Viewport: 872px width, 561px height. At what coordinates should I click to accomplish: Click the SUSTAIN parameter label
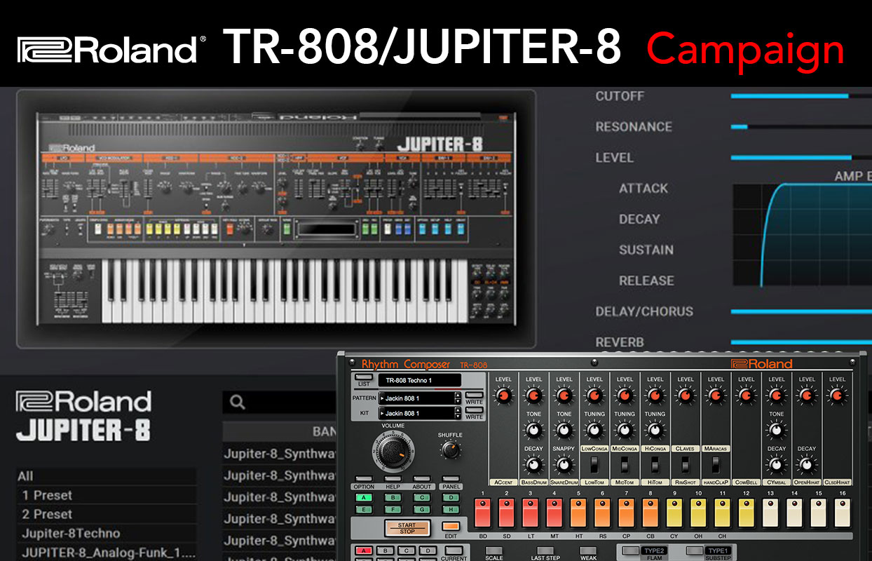(x=646, y=250)
